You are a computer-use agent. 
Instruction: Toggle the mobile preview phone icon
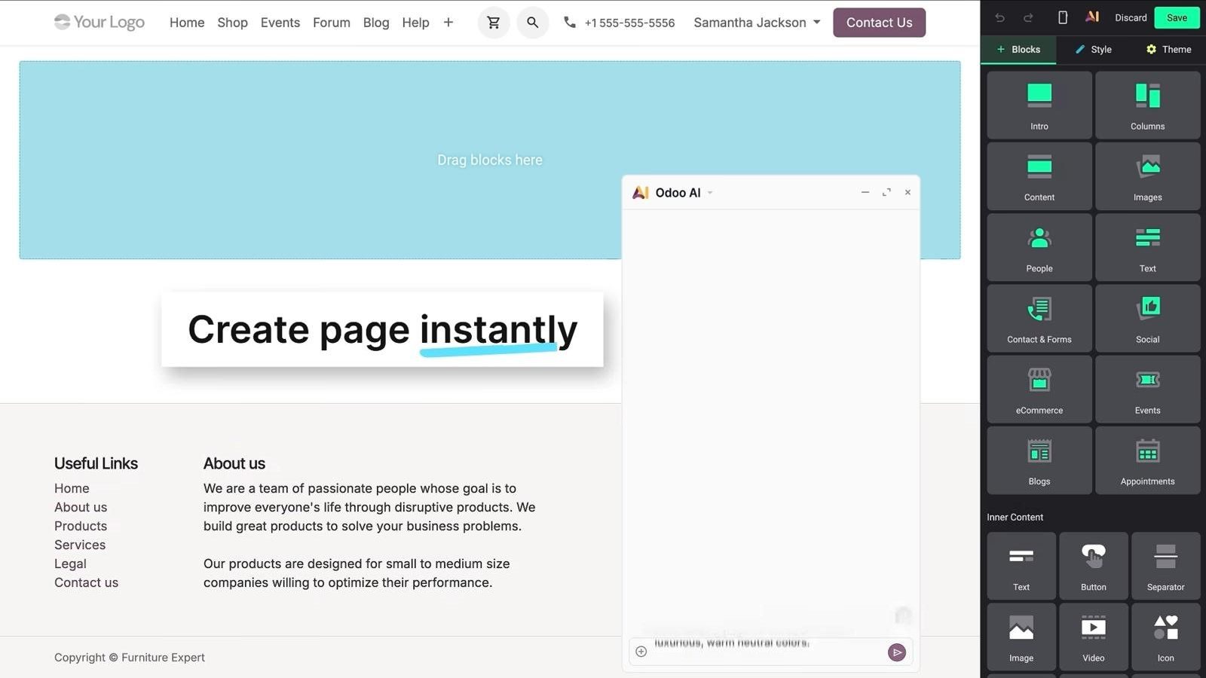(x=1063, y=17)
